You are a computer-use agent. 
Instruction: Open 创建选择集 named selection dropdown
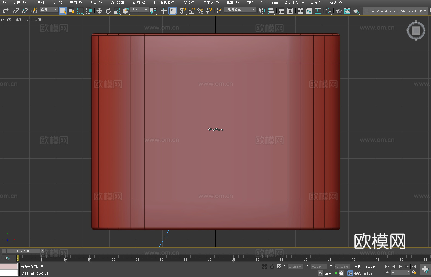(240, 10)
